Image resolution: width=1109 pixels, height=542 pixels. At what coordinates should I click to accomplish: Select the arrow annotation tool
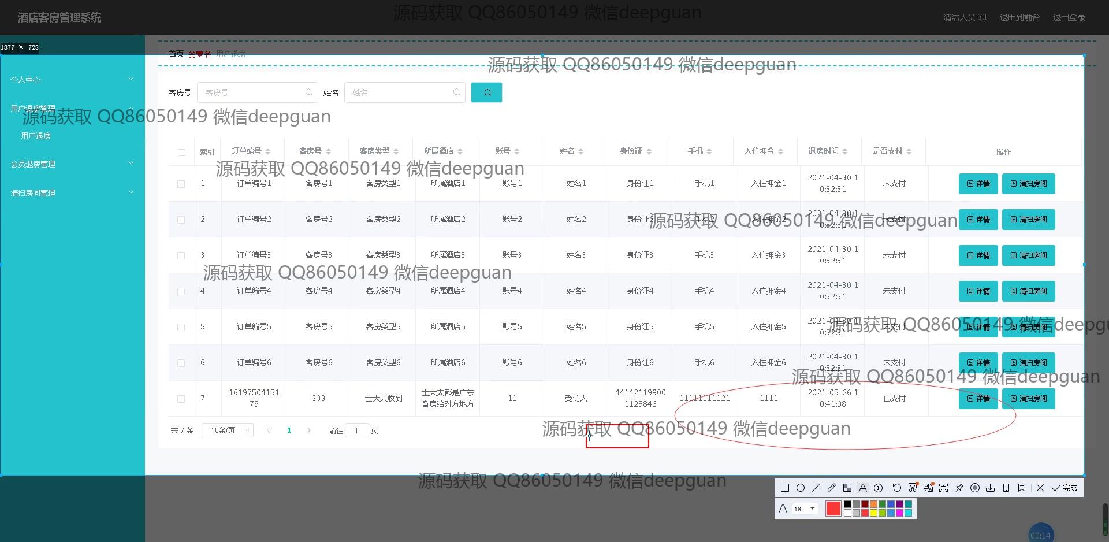tap(816, 488)
